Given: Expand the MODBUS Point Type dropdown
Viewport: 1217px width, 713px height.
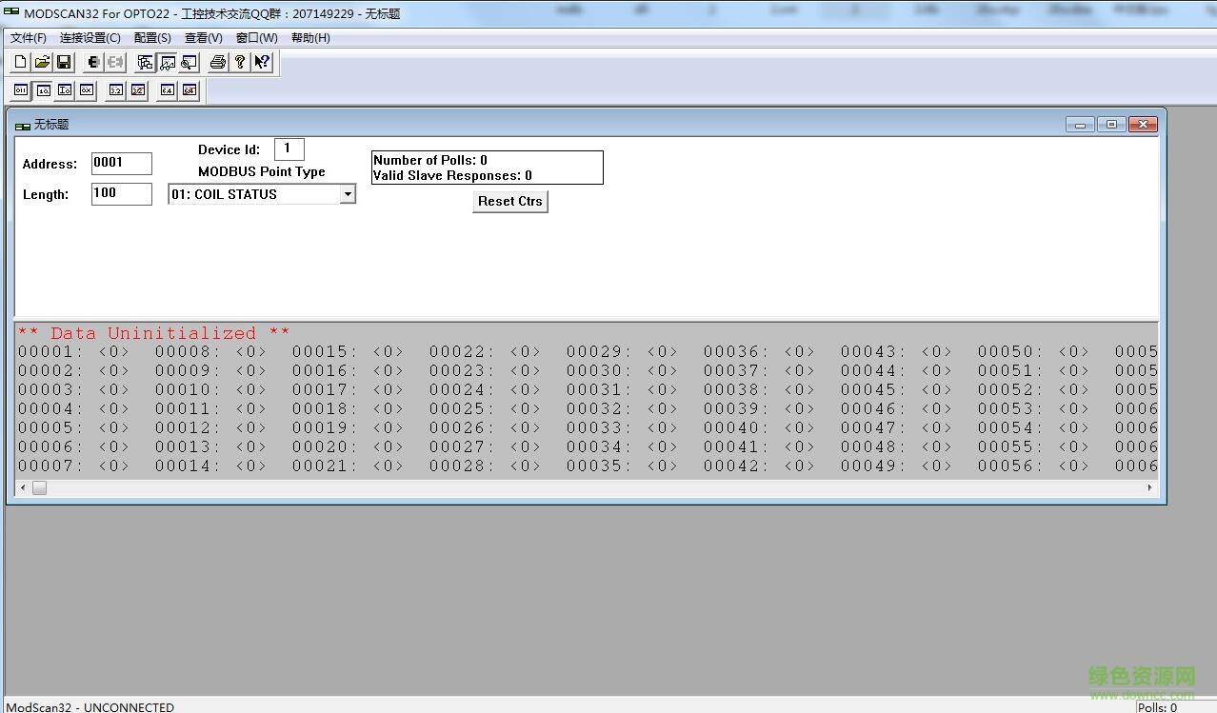Looking at the screenshot, I should coord(348,194).
